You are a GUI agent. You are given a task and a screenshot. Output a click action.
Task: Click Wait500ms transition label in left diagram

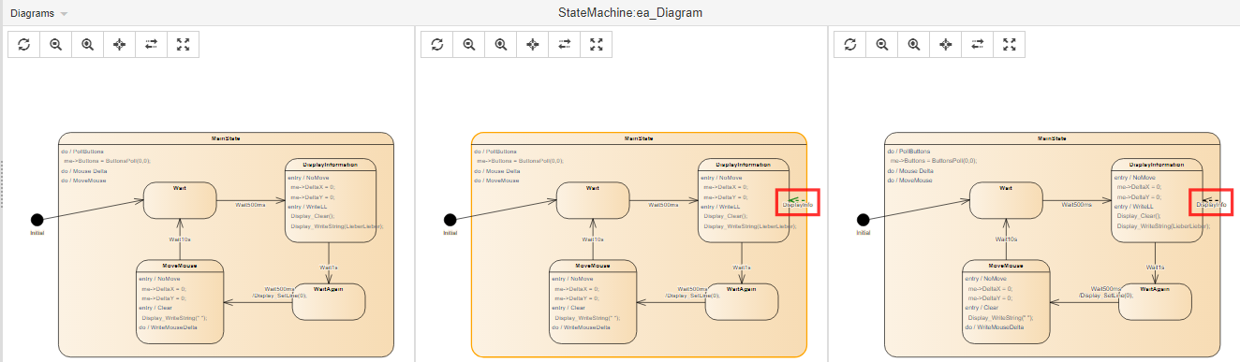tap(251, 204)
